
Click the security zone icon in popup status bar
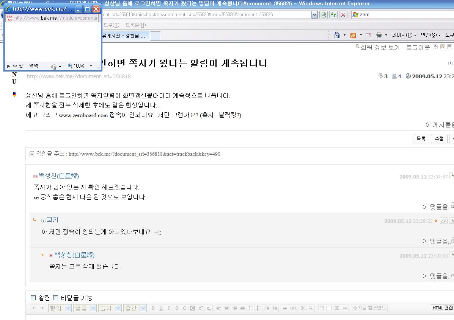[53, 67]
